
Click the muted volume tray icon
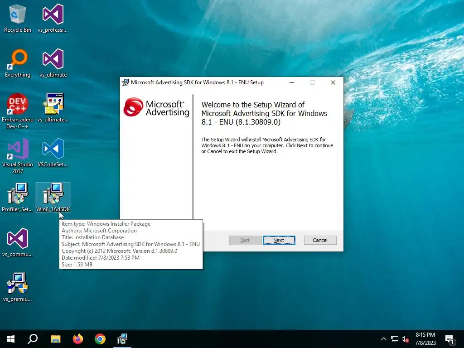(406, 339)
